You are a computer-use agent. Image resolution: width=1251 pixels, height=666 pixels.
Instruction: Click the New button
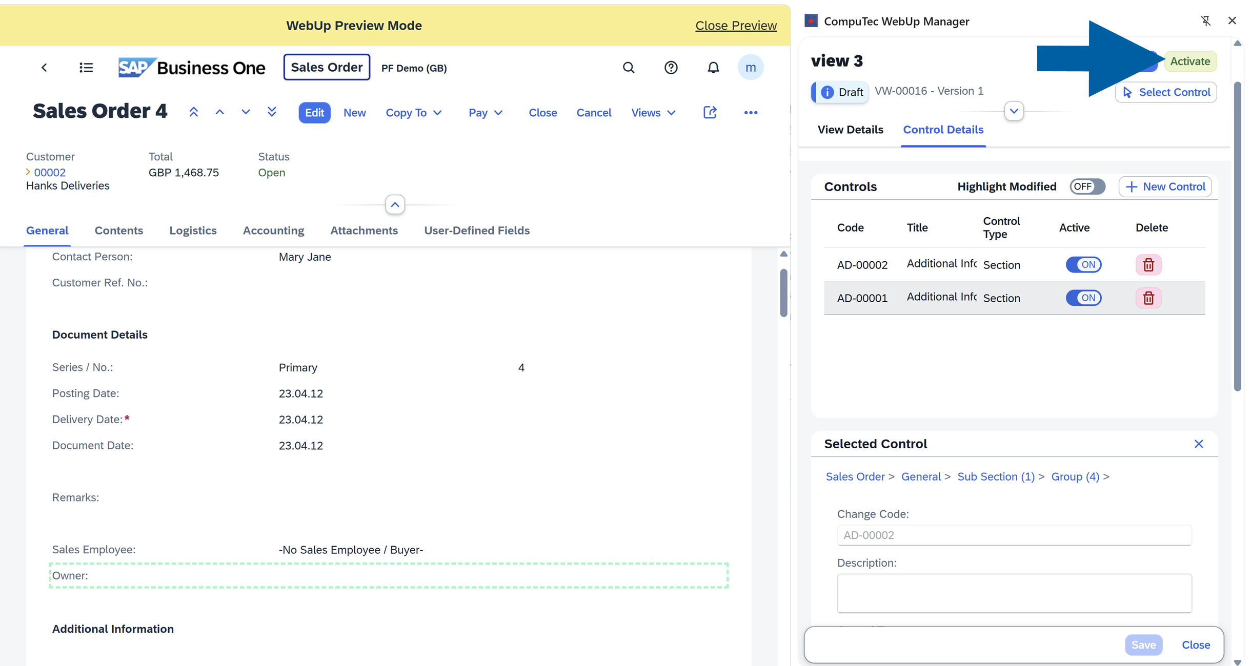pos(354,113)
